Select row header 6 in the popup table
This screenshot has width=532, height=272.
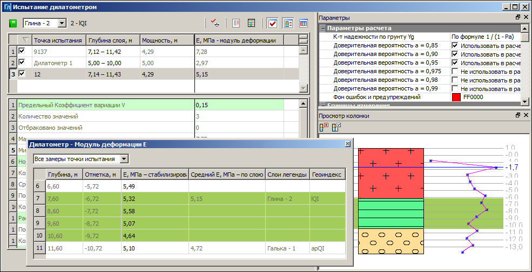point(40,186)
